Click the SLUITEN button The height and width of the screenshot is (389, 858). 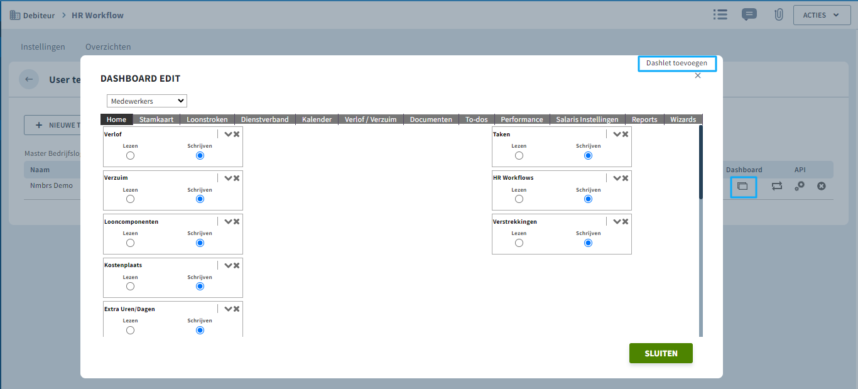click(x=661, y=353)
